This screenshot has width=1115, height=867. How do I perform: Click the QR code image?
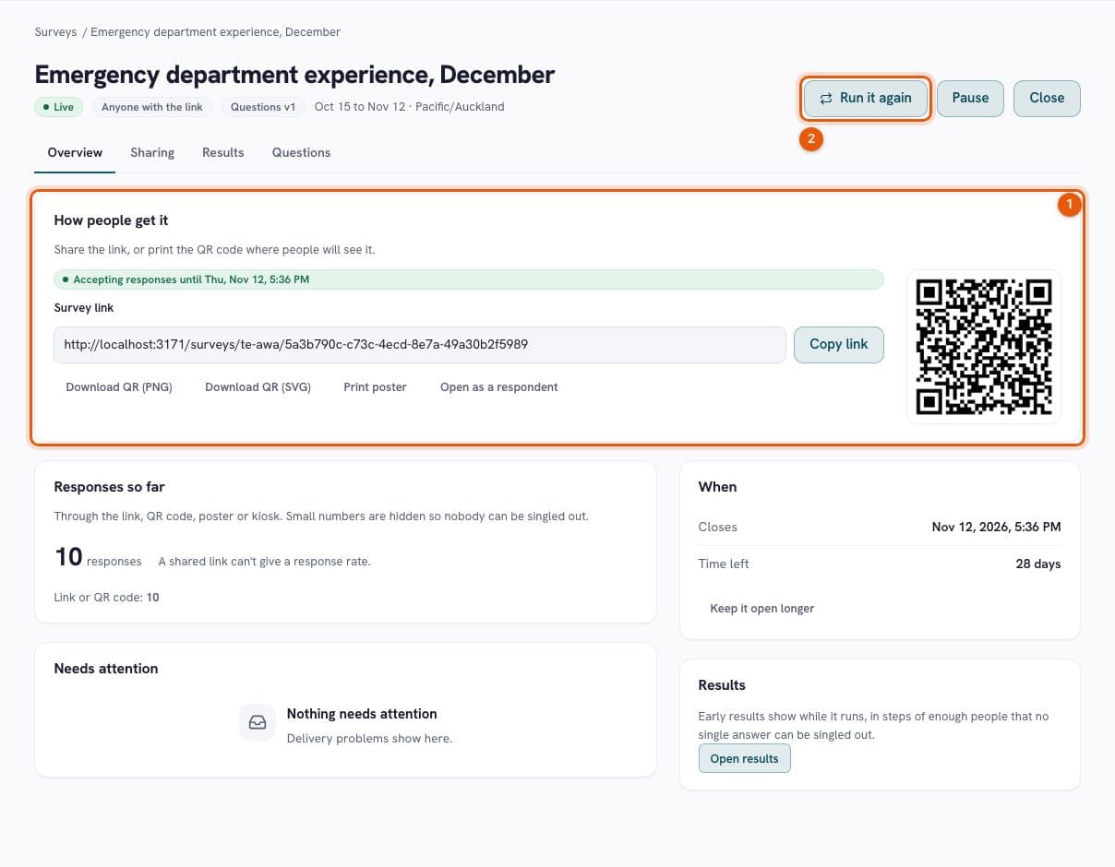click(x=983, y=347)
